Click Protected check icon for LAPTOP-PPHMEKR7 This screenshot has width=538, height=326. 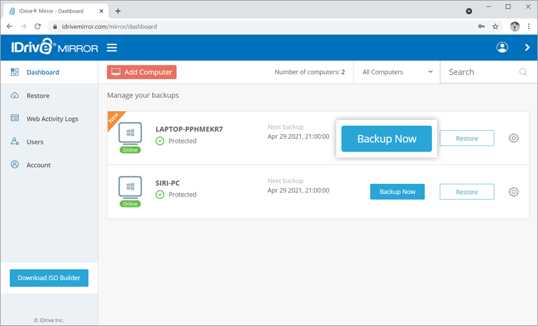(160, 141)
